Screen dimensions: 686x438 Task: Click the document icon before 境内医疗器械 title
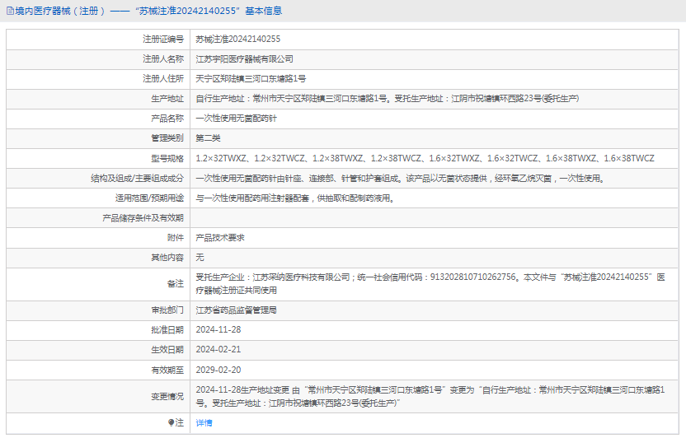coord(10,11)
